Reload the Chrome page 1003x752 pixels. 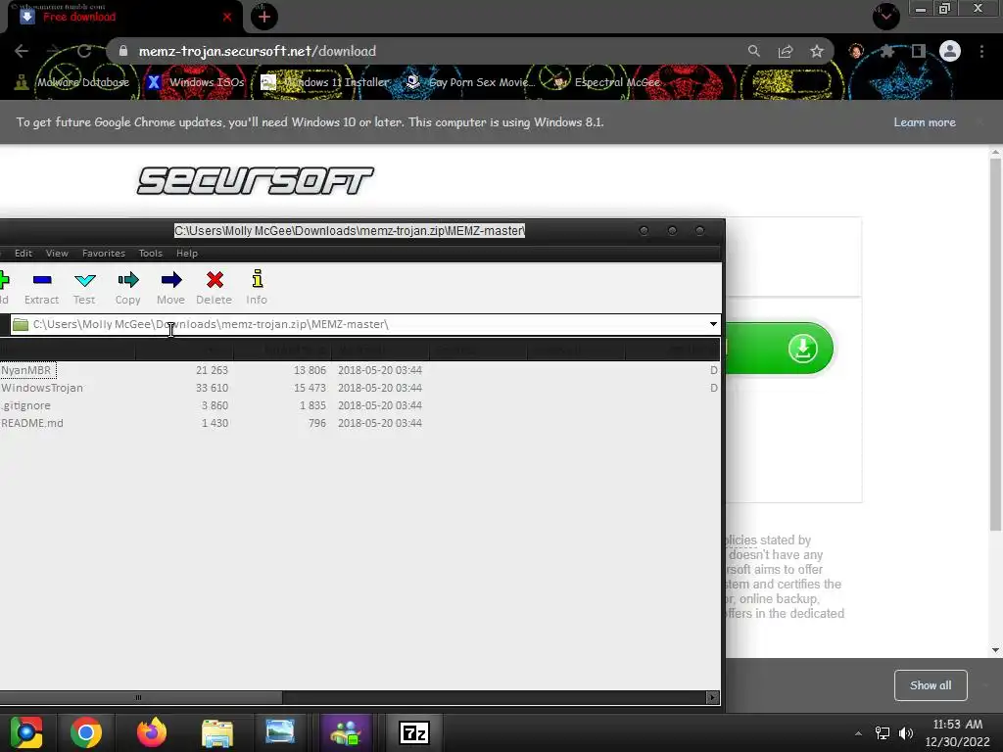coord(84,51)
